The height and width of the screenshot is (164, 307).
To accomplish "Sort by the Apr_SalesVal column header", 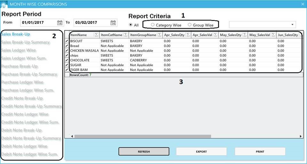I will pyautogui.click(x=202, y=35).
